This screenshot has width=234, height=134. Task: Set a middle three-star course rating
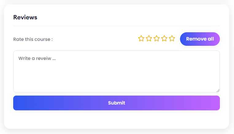156,39
